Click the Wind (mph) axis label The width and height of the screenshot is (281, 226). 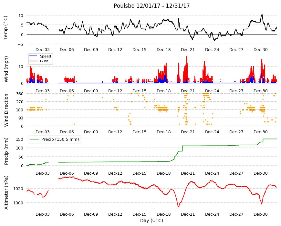coord(6,69)
